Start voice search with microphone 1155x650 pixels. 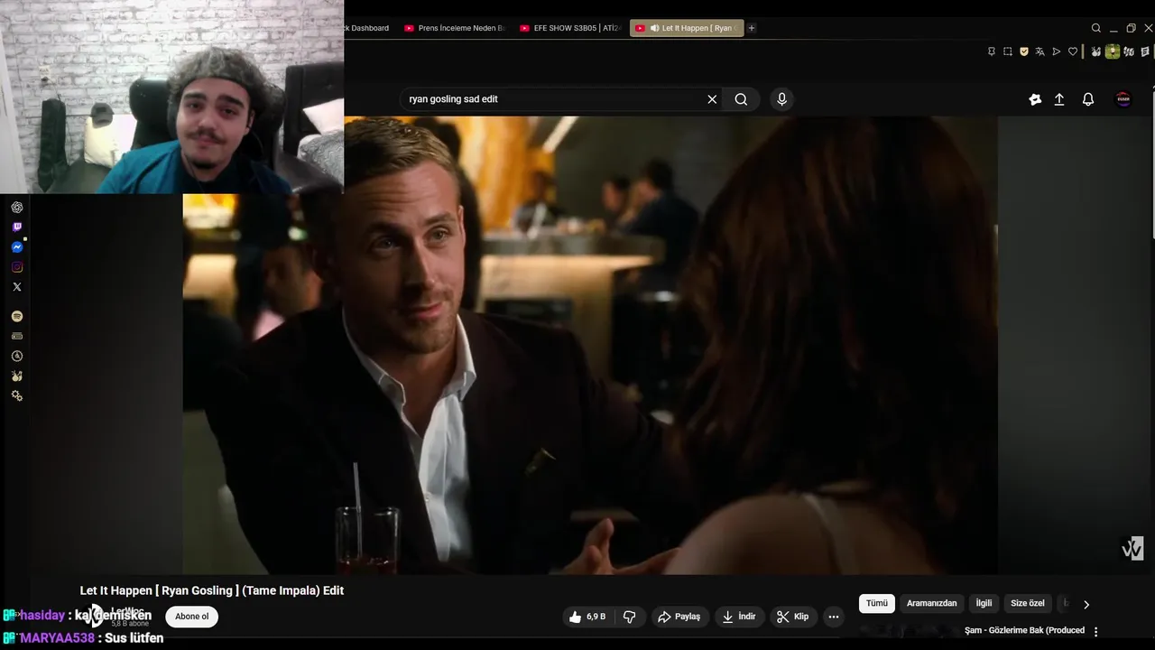(781, 99)
